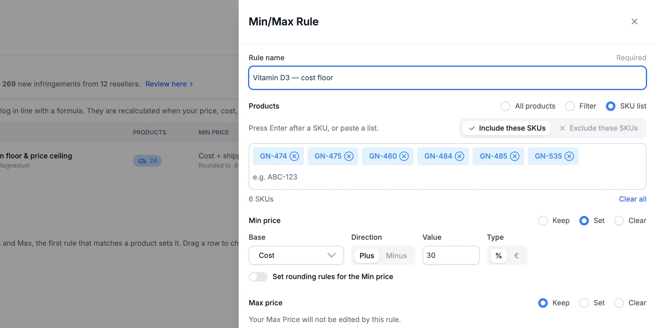656x328 pixels.
Task: Set Min price to Keep
Action: coord(543,221)
